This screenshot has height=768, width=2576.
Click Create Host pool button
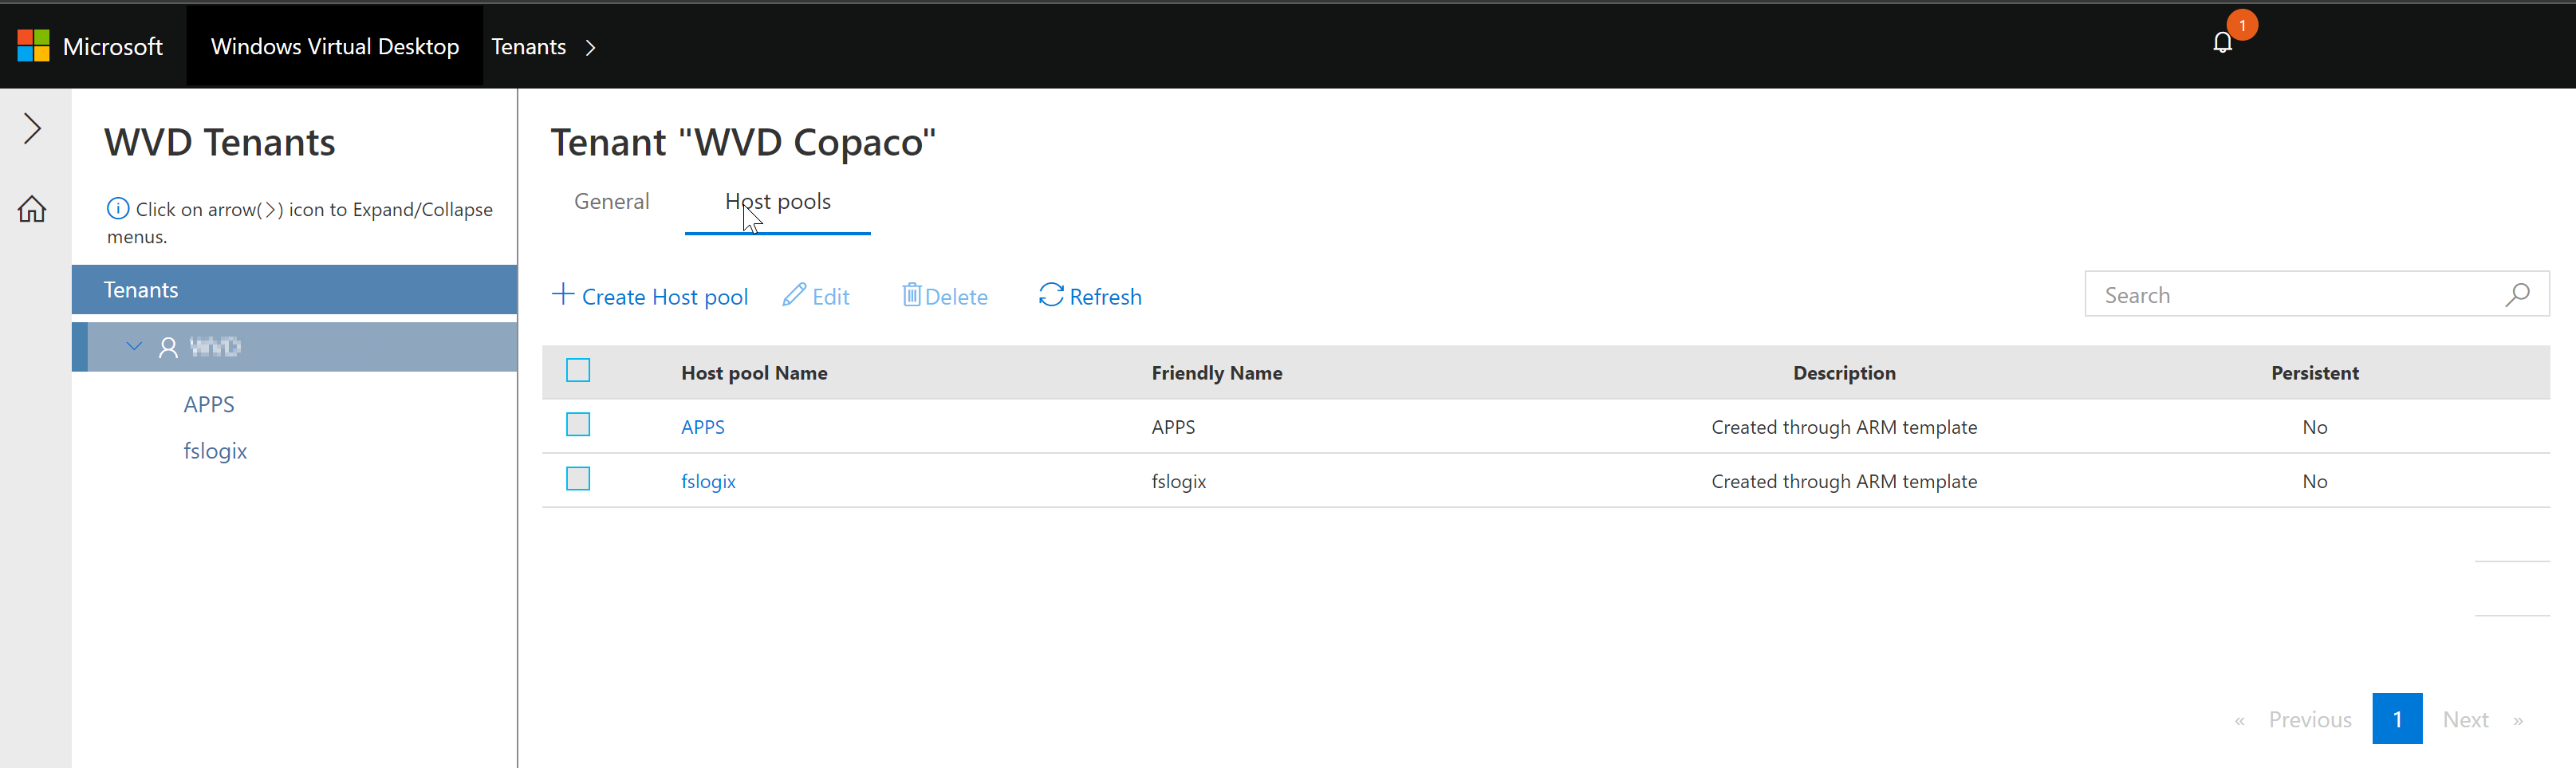point(650,296)
